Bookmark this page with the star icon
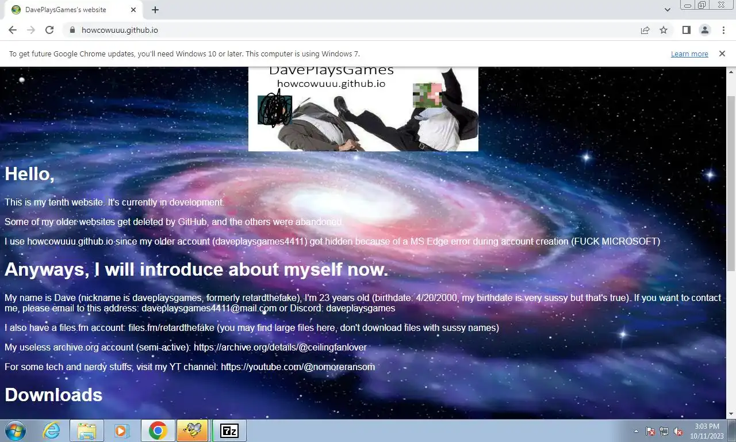 pyautogui.click(x=664, y=30)
